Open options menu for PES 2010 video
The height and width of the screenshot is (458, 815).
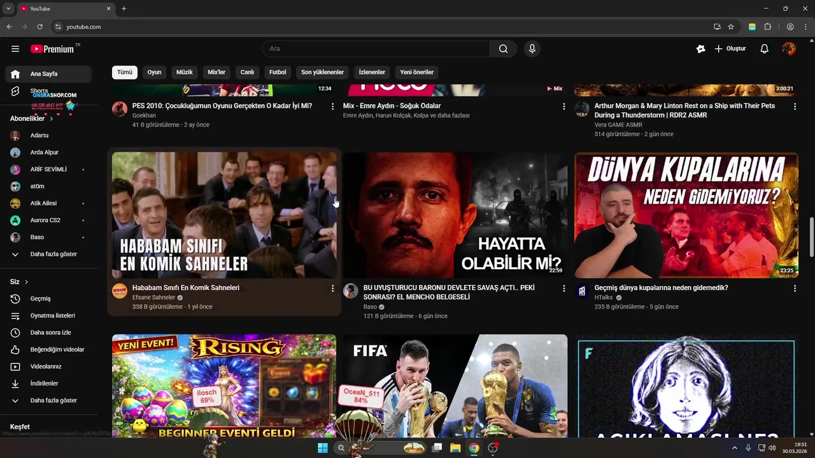click(x=332, y=107)
